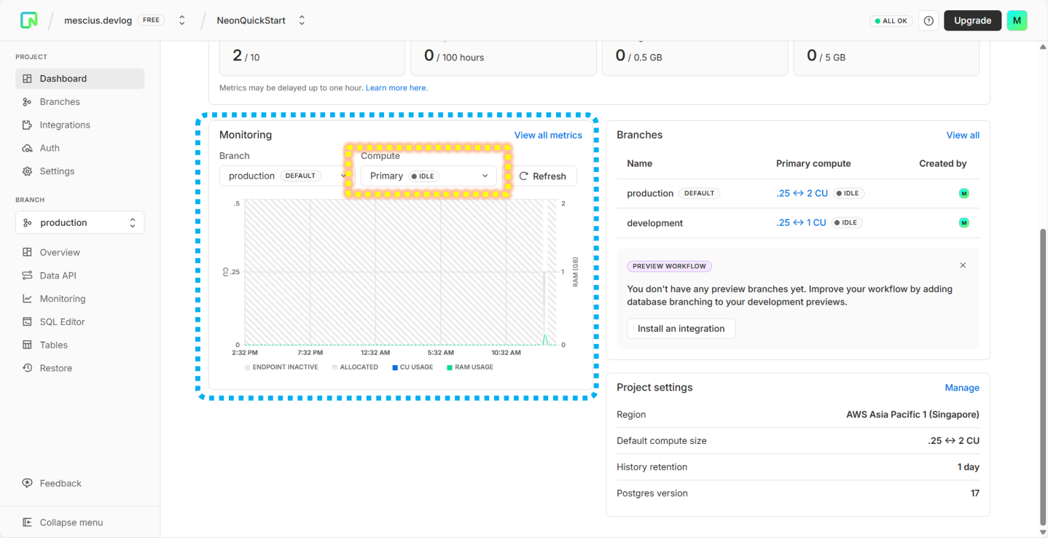Screen dimensions: 1048x538
Task: Go to Tables in sidebar
Action: [x=53, y=345]
